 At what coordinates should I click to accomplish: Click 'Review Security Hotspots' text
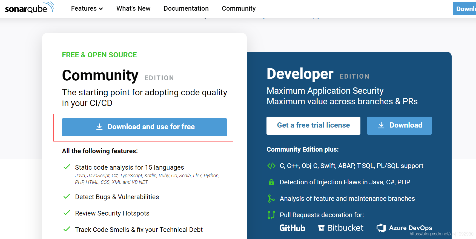pyautogui.click(x=112, y=213)
